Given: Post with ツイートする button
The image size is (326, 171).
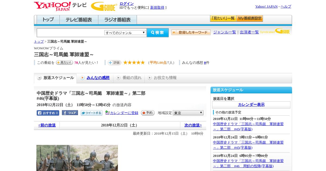Looking at the screenshot, I should click(x=92, y=113).
